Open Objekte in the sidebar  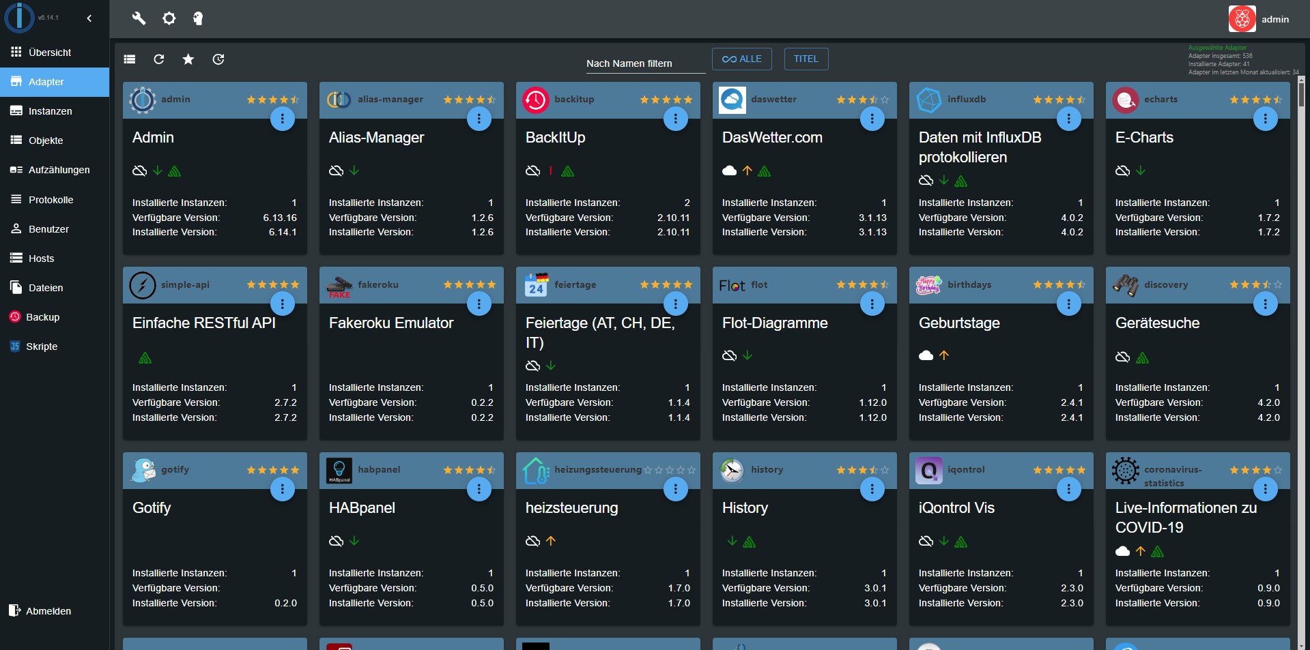pos(55,141)
